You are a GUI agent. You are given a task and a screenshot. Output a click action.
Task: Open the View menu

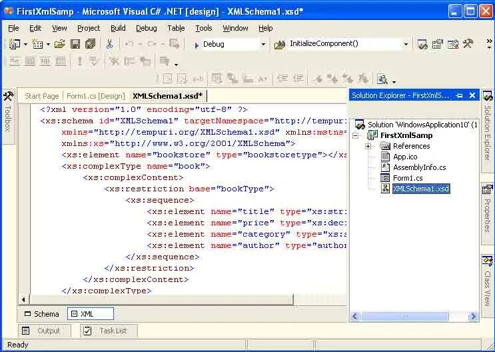59,28
